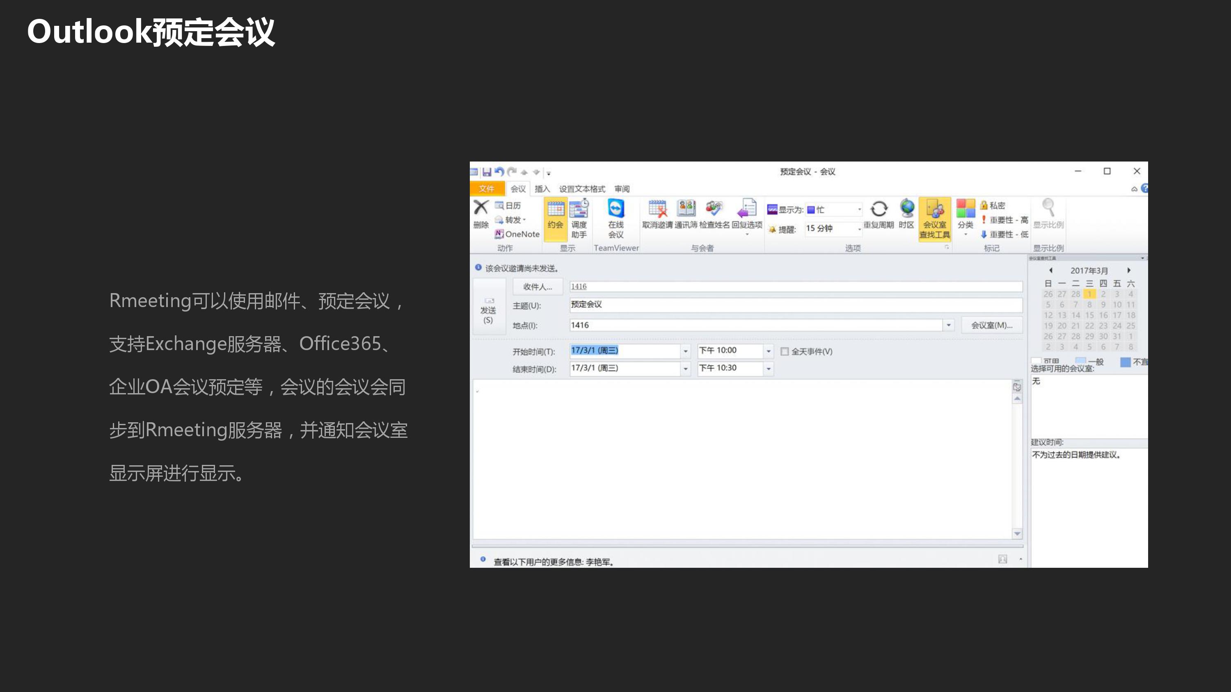This screenshot has height=692, width=1231.
Task: Click 取消邀请 cancel invitation icon
Action: point(657,214)
